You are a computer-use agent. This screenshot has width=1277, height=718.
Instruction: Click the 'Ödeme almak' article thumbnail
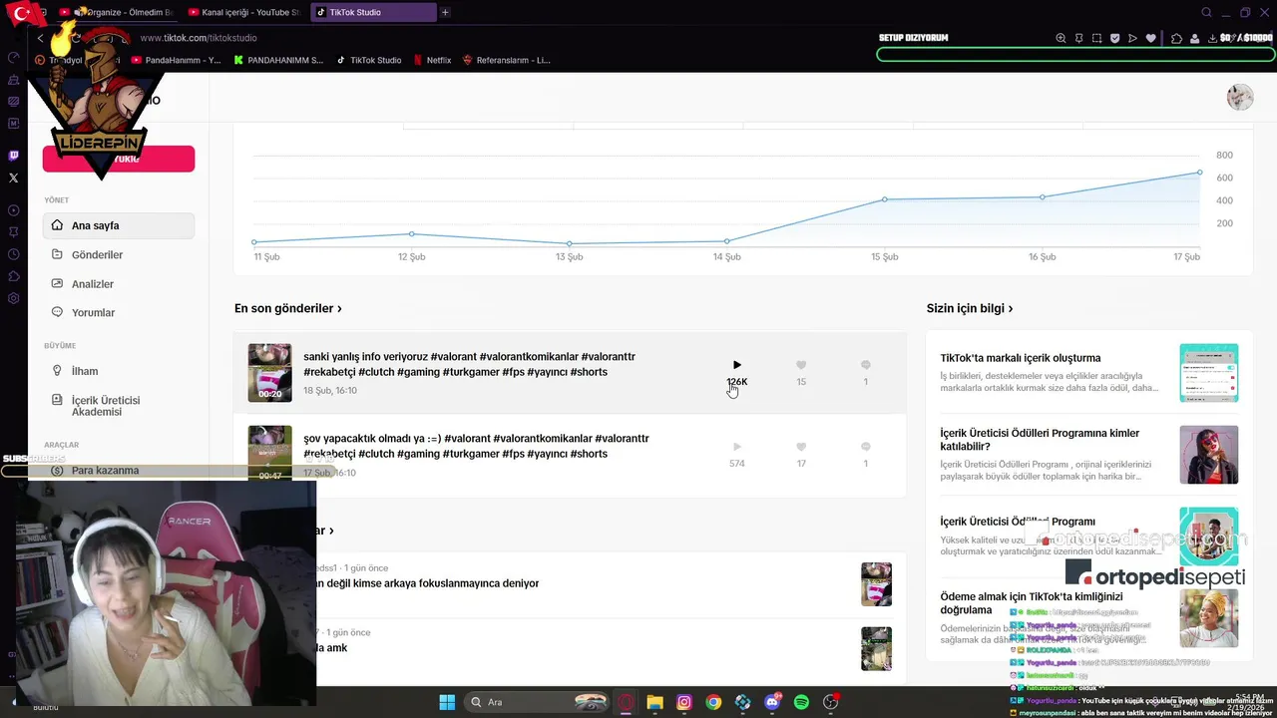[x=1208, y=618]
